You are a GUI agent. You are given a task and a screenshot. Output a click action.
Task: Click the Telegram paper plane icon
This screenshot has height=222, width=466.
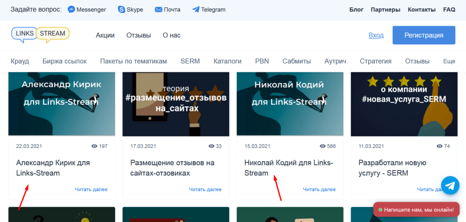click(x=196, y=10)
